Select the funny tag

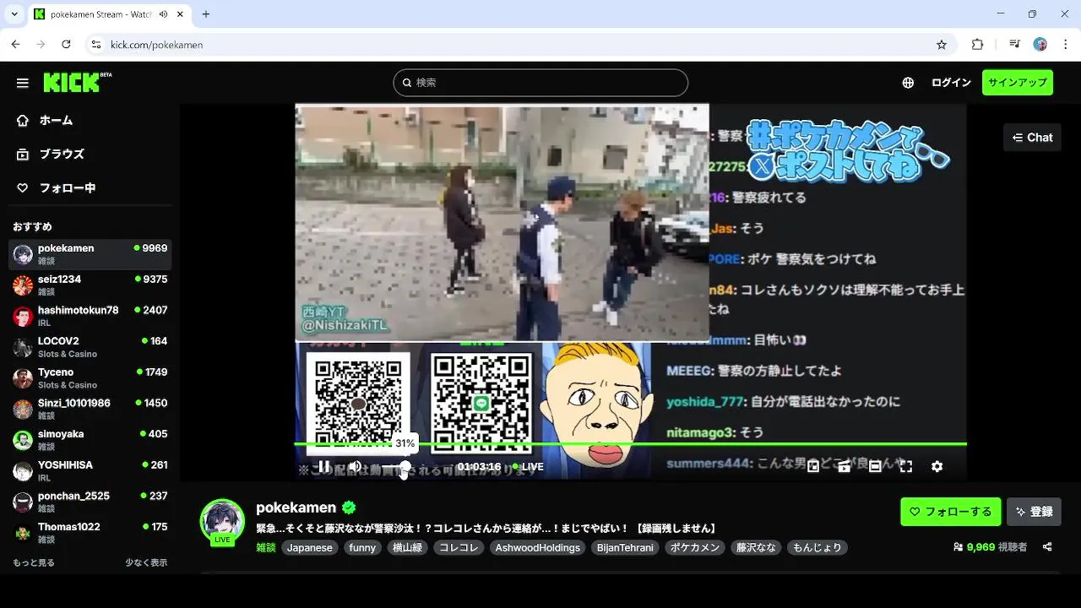tap(362, 547)
